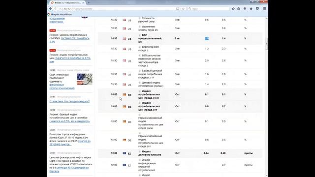This screenshot has height=177, width=315.
Task: Select 'Стоимость рабочей силы' indicator name
Action: pos(147,20)
